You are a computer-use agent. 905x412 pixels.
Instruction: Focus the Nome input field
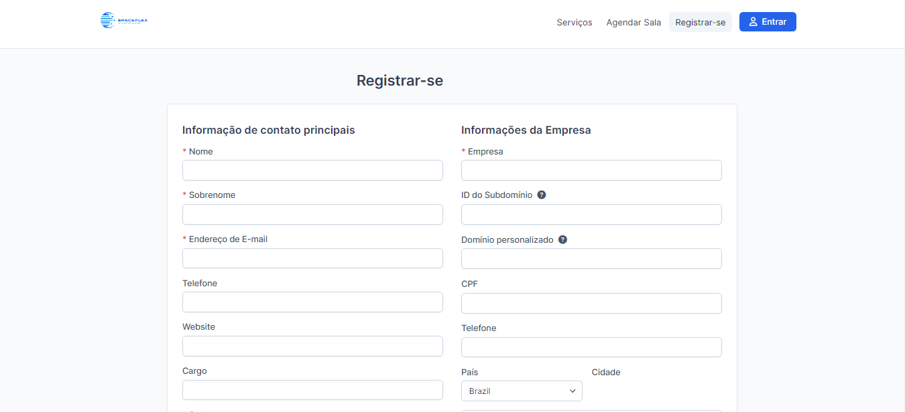click(312, 171)
